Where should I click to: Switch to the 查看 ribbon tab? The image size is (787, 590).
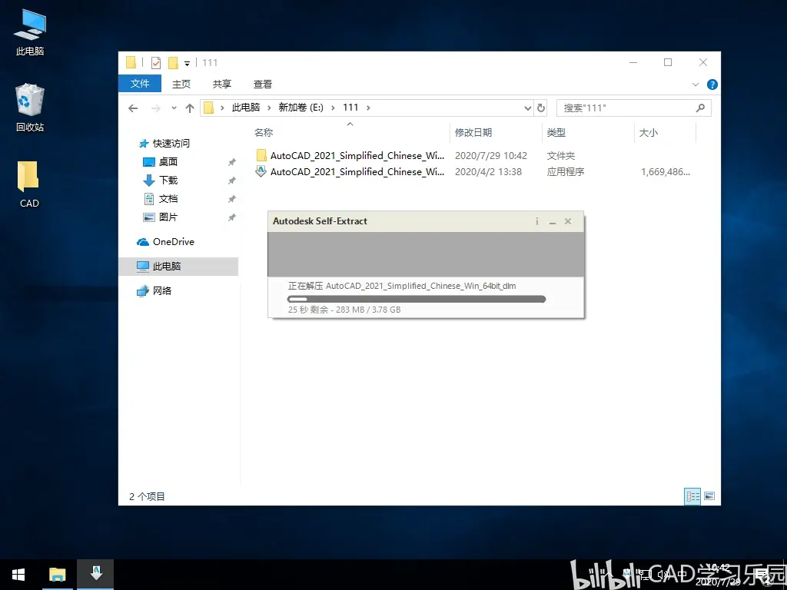tap(263, 84)
